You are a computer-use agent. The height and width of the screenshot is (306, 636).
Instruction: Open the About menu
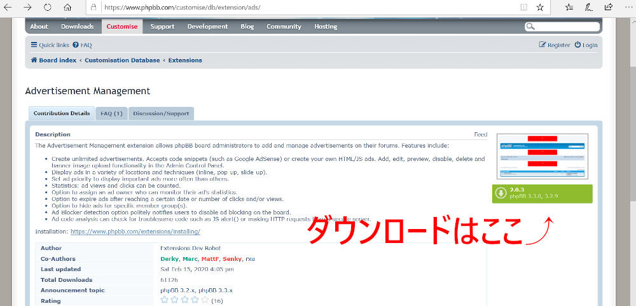(39, 26)
